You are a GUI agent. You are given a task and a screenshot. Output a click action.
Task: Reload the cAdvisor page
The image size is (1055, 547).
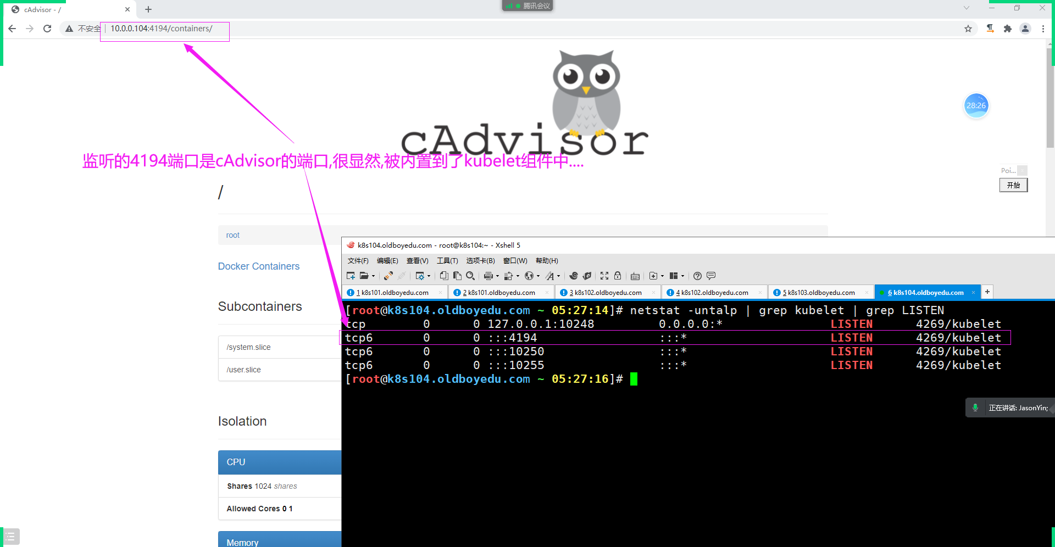(x=47, y=29)
